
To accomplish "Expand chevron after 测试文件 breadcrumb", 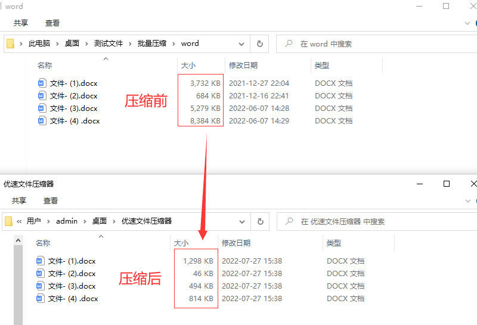I will coord(130,44).
